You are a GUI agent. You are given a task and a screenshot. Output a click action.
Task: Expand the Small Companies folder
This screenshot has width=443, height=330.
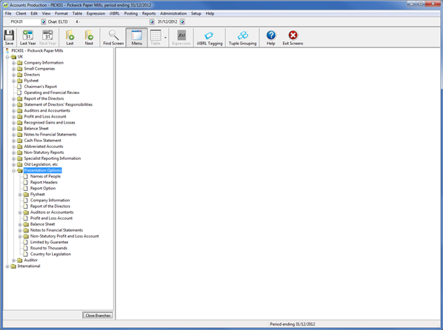(13, 69)
